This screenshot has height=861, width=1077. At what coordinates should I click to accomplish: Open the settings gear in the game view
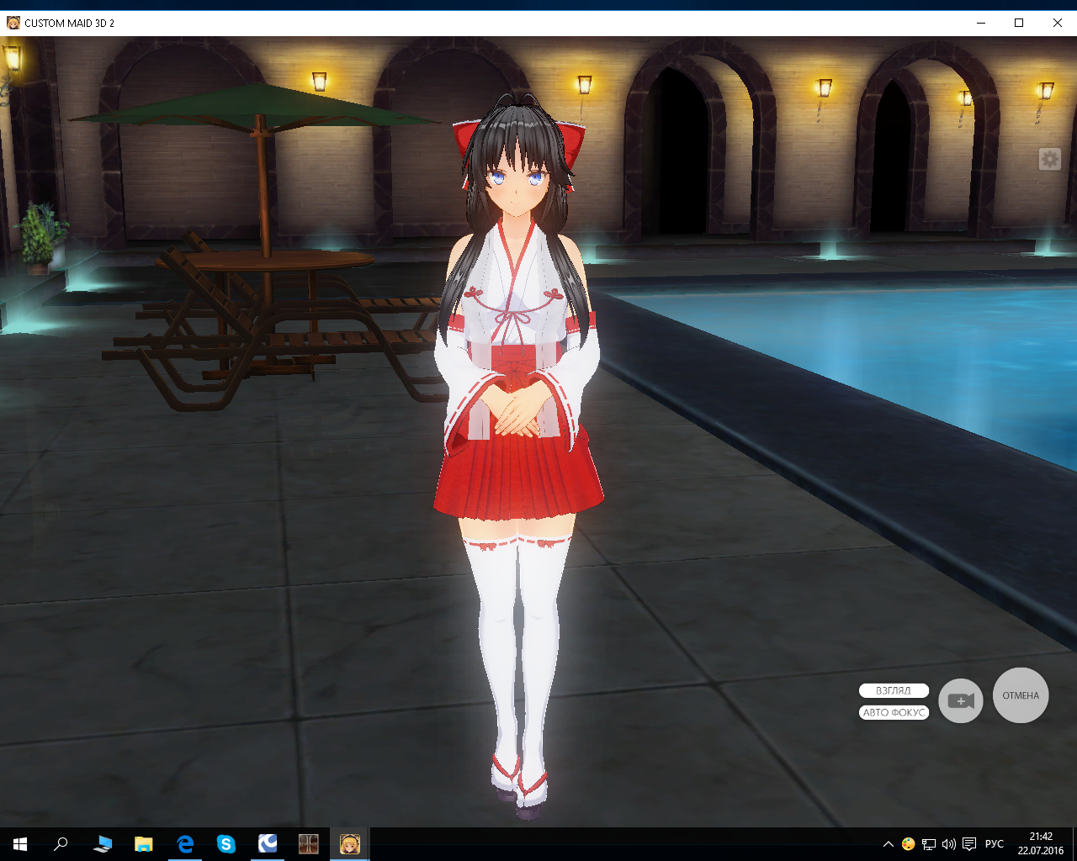tap(1049, 159)
